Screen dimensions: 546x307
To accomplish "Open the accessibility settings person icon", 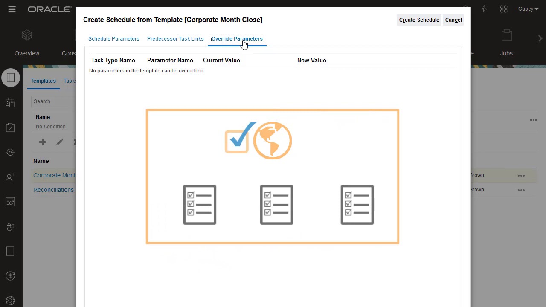I will coord(484,9).
